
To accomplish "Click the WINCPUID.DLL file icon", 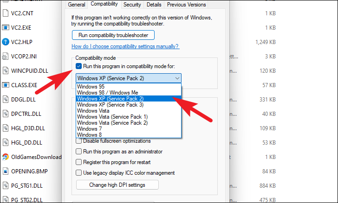I will [6, 71].
